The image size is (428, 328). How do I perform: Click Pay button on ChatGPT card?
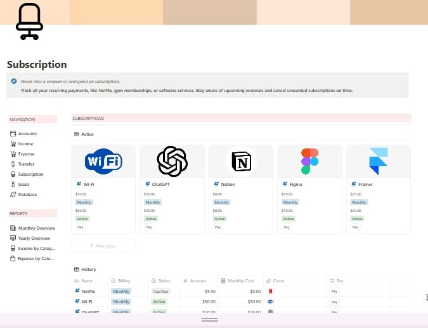(x=149, y=227)
